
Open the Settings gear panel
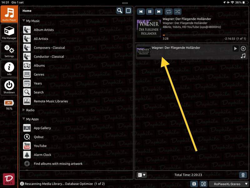click(9, 51)
